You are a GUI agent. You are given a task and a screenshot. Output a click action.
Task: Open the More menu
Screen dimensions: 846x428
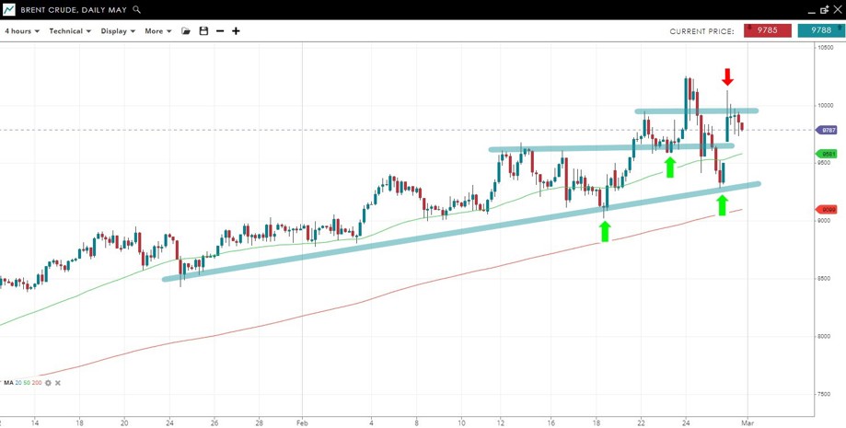pyautogui.click(x=157, y=31)
